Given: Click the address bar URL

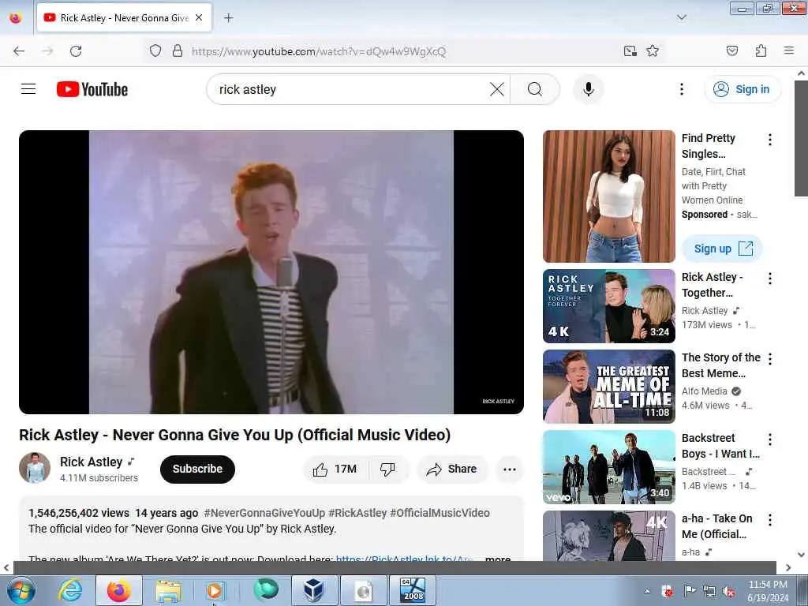Looking at the screenshot, I should [319, 51].
